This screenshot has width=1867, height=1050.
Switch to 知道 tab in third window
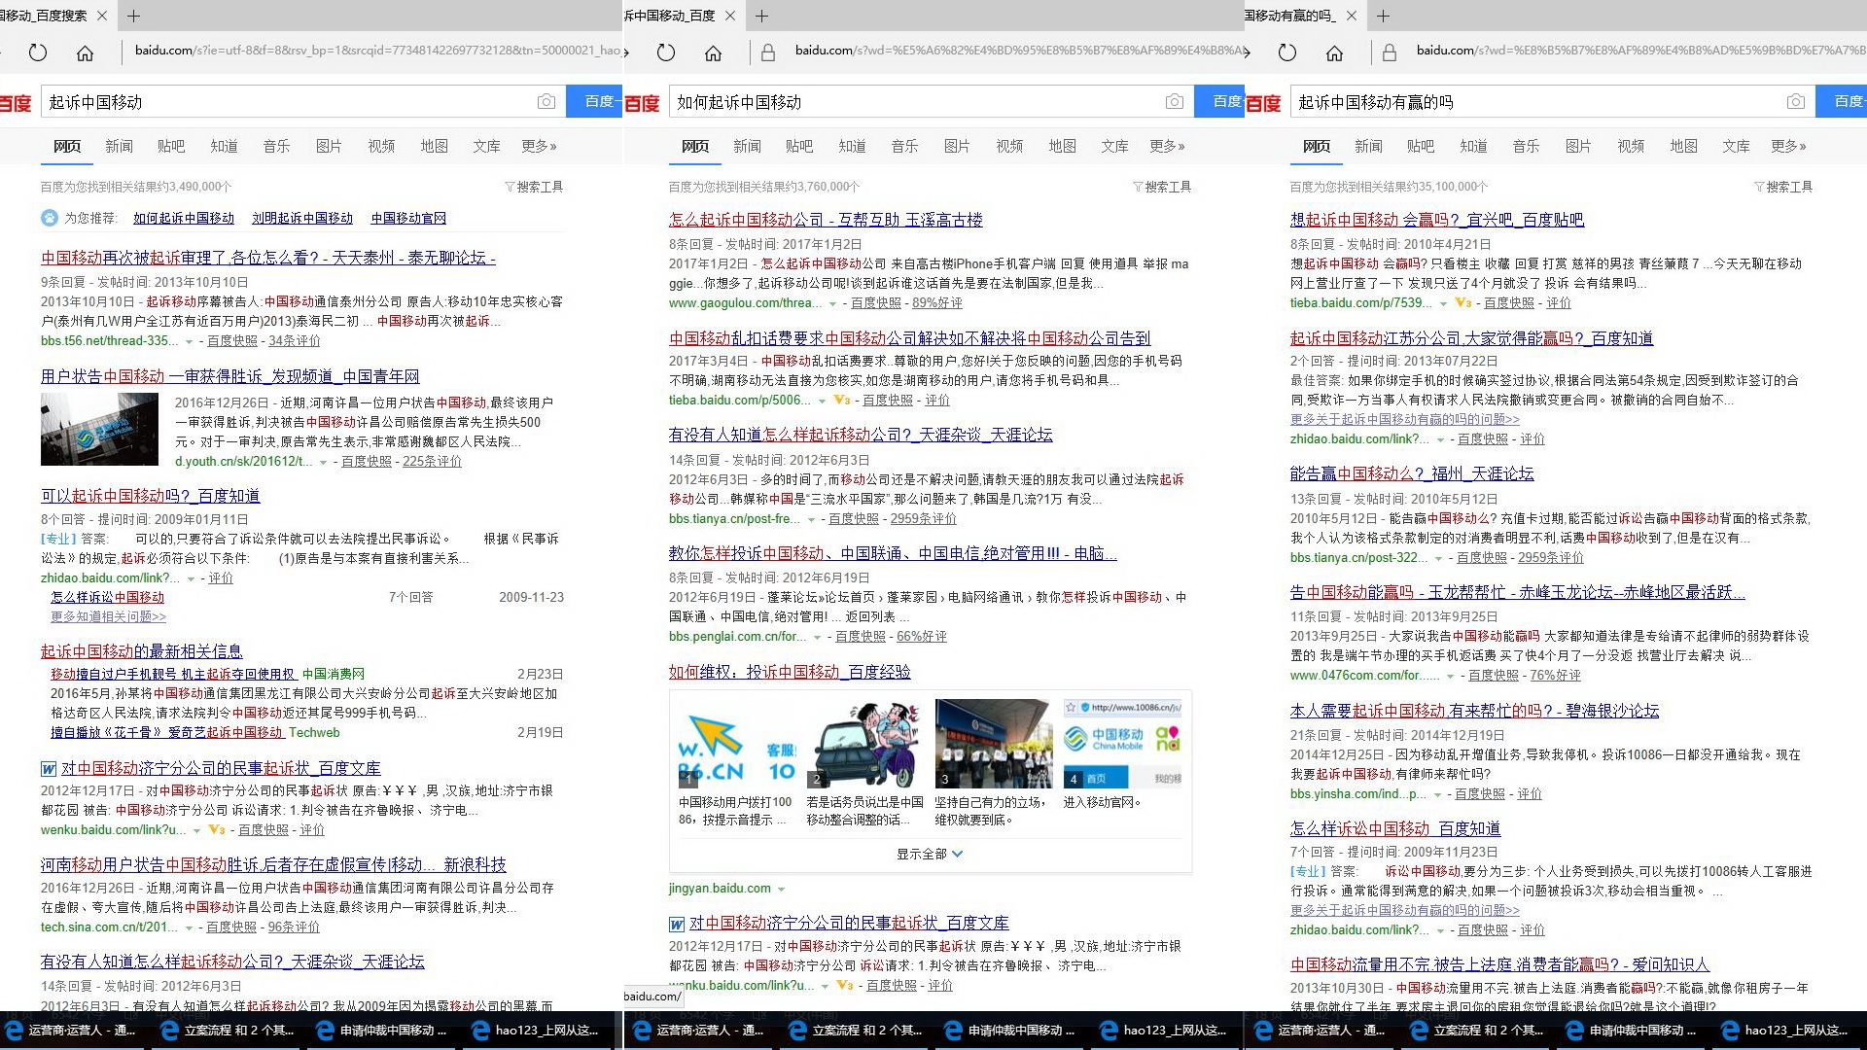coord(1473,146)
